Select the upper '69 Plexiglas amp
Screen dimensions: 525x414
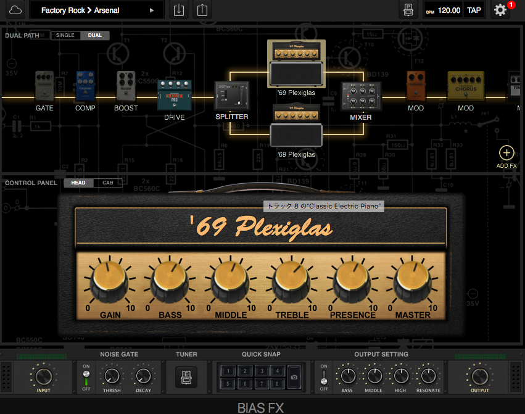pos(296,64)
